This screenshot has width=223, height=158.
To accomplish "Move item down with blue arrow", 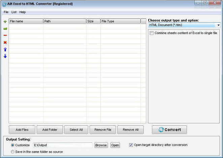I will point(5,56).
